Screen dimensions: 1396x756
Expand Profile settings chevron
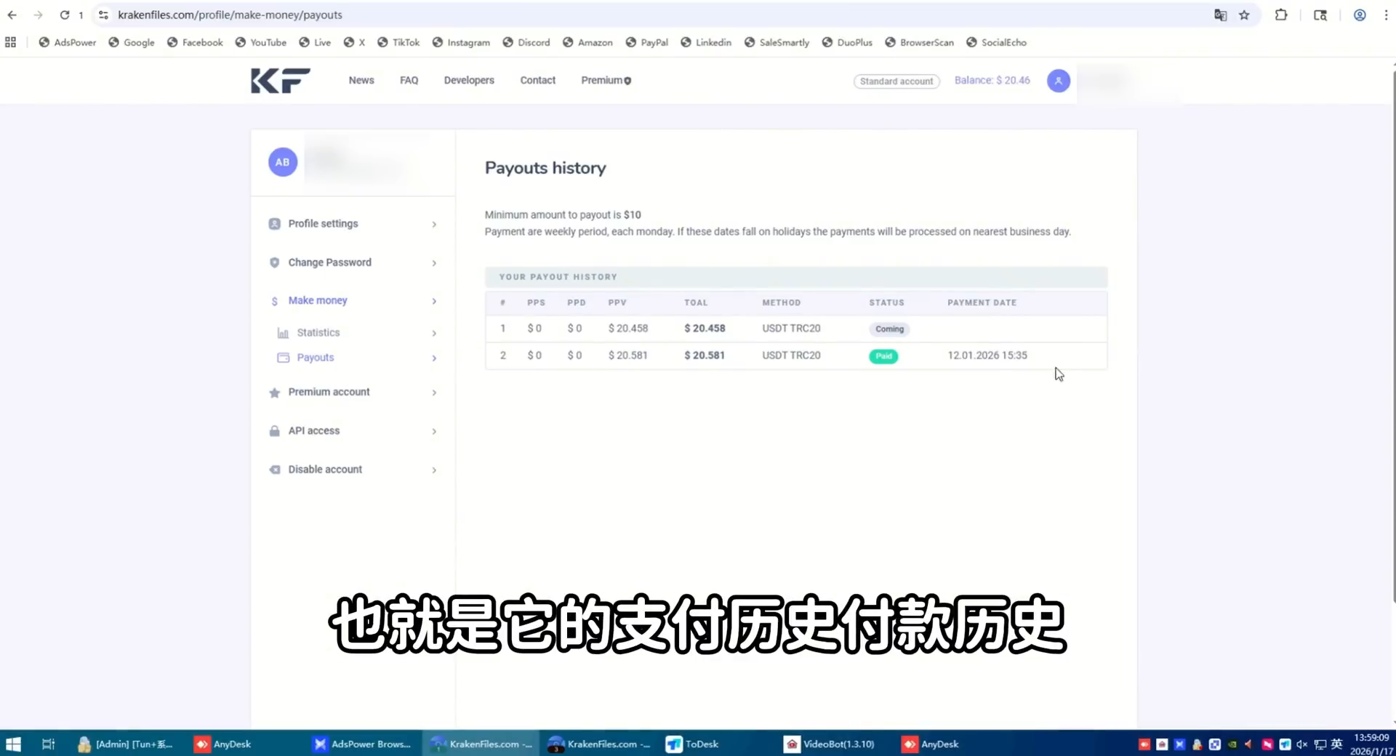[x=434, y=225]
